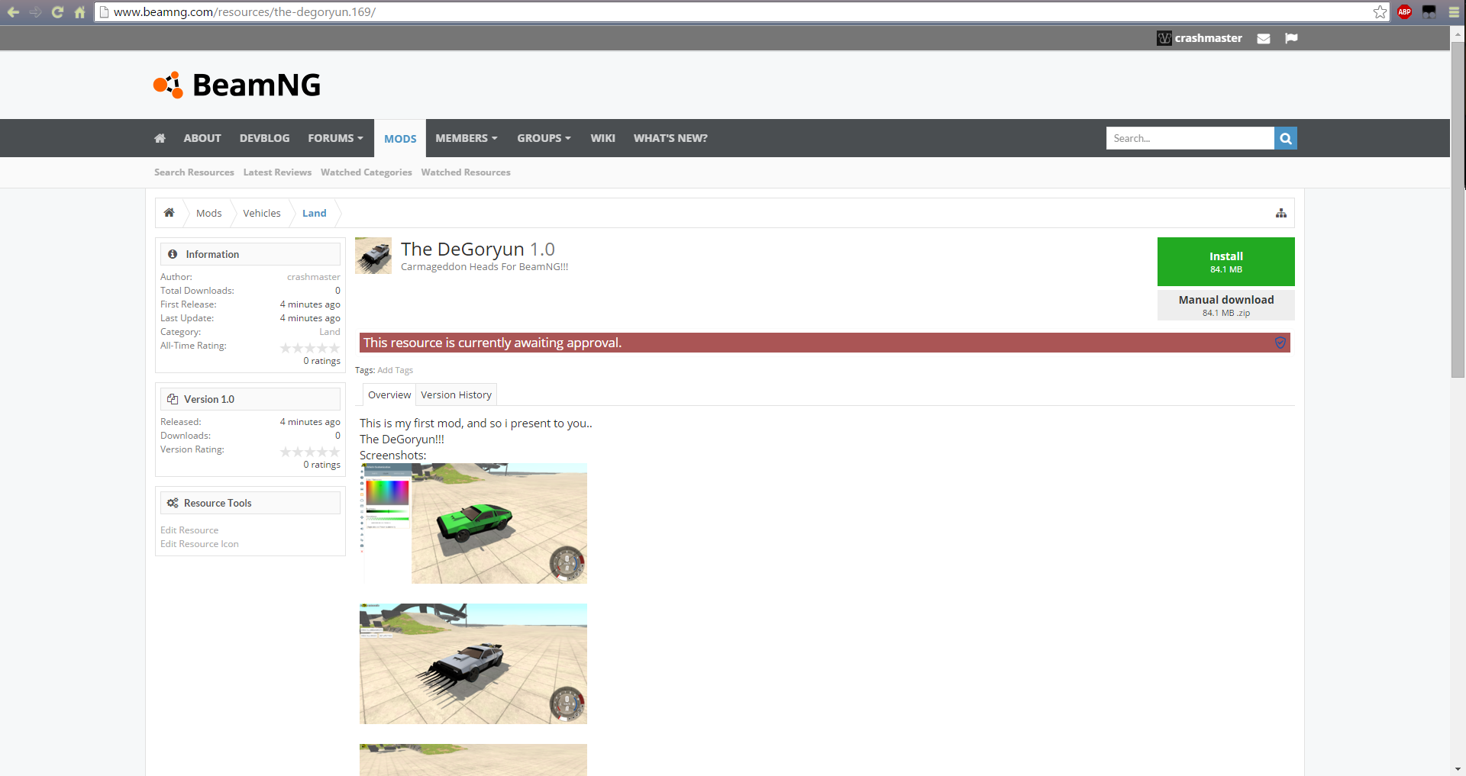Expand the GROUPS dropdown menu
The image size is (1466, 776).
tap(544, 138)
